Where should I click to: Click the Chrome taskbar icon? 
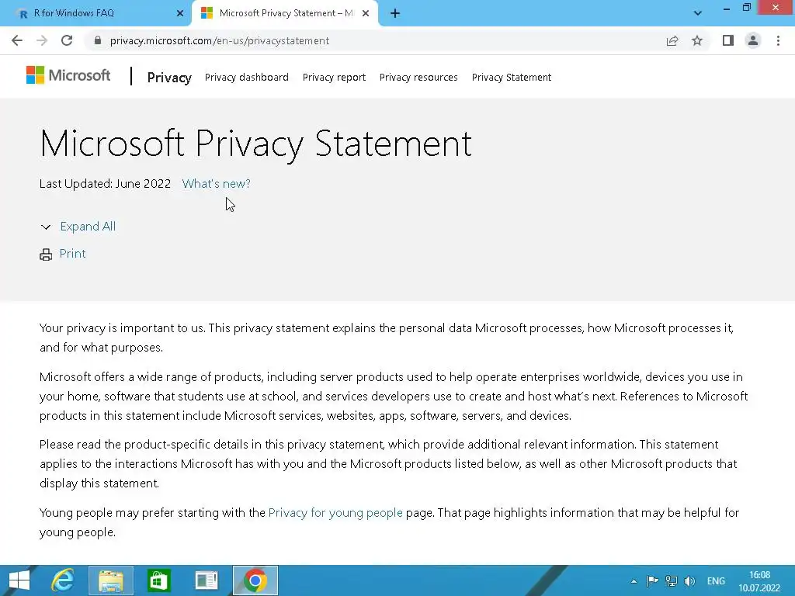point(255,580)
